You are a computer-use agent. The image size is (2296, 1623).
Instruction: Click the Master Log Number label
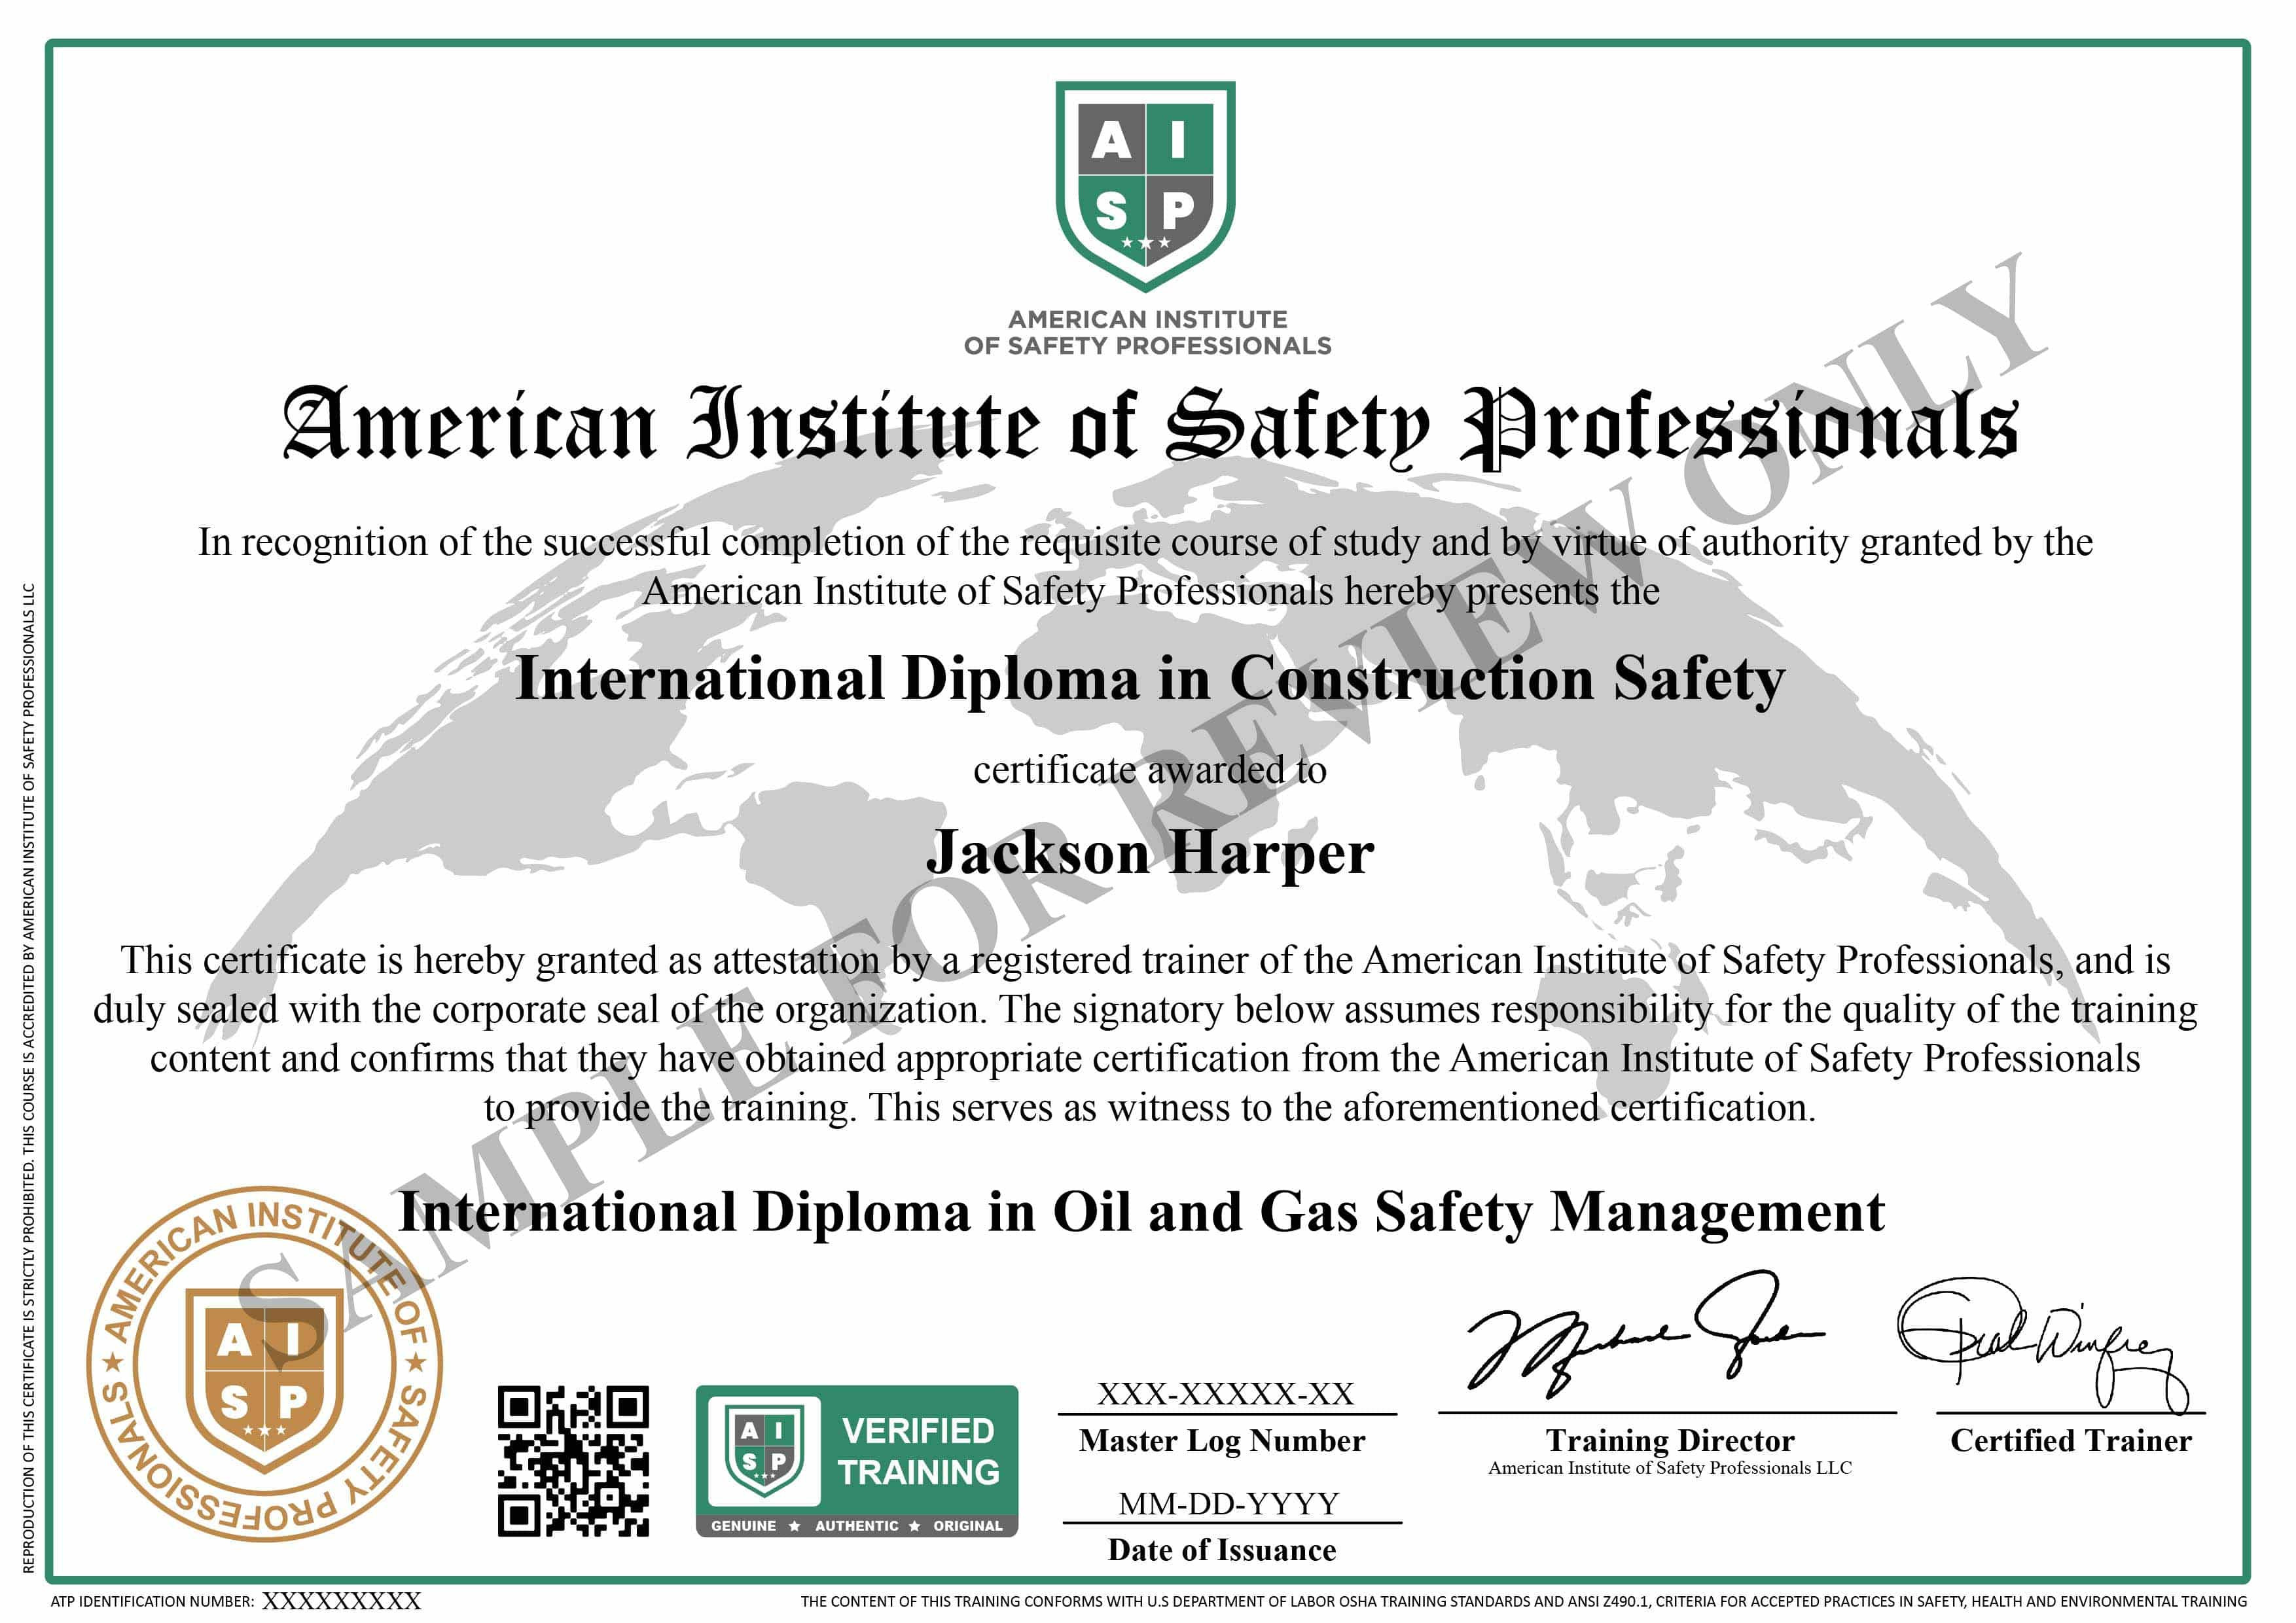click(x=1222, y=1440)
